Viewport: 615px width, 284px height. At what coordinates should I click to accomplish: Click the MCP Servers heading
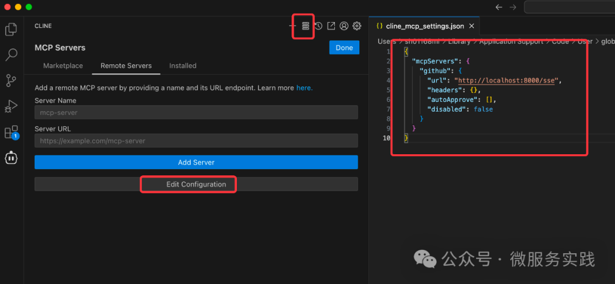pos(60,48)
